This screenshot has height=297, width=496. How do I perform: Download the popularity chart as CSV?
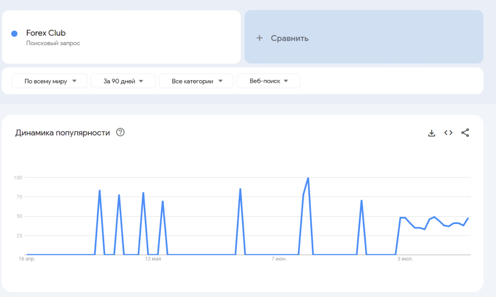432,133
